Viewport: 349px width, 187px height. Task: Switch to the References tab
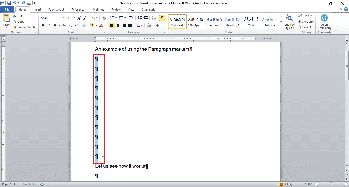pos(79,10)
